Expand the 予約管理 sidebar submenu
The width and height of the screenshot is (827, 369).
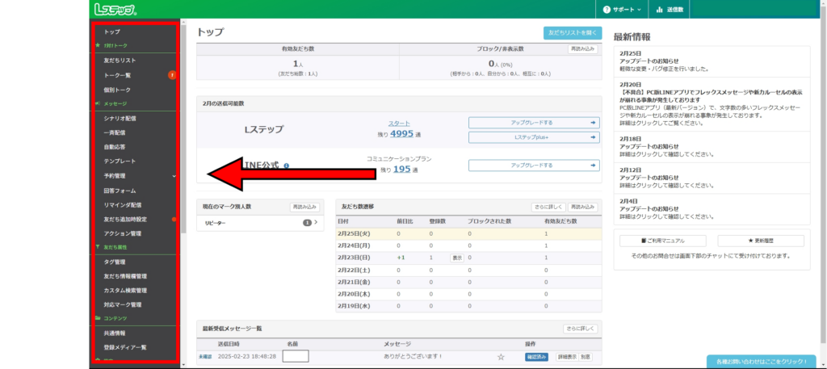tap(174, 175)
